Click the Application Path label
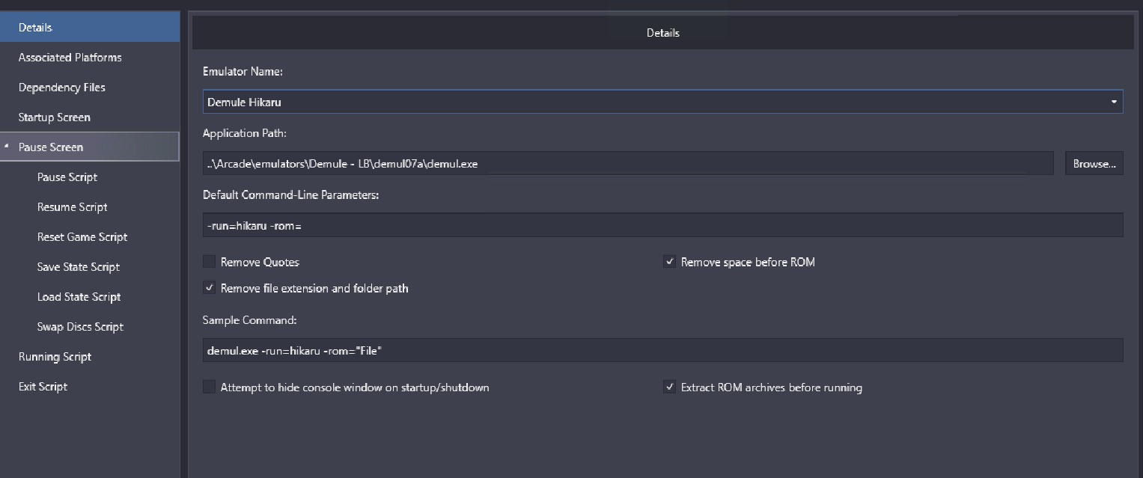The height and width of the screenshot is (478, 1143). tap(245, 133)
